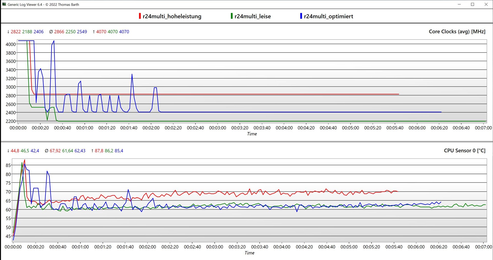Viewport: 493px width, 260px height.
Task: Click the green maximum clock value 4070
Action: (x=113, y=32)
